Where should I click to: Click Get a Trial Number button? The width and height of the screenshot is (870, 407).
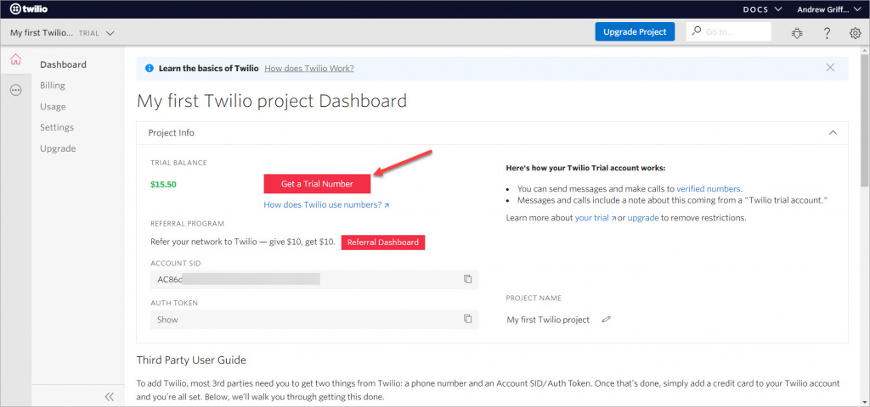point(317,184)
